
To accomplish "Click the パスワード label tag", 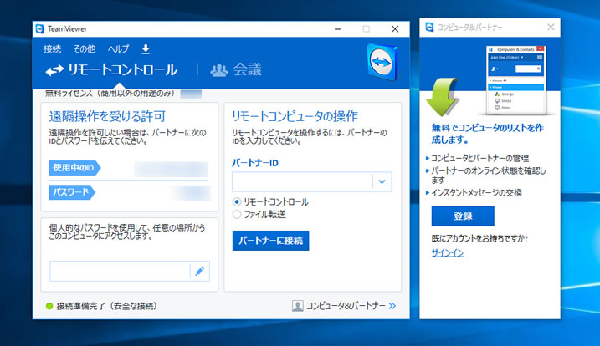I will [x=72, y=192].
